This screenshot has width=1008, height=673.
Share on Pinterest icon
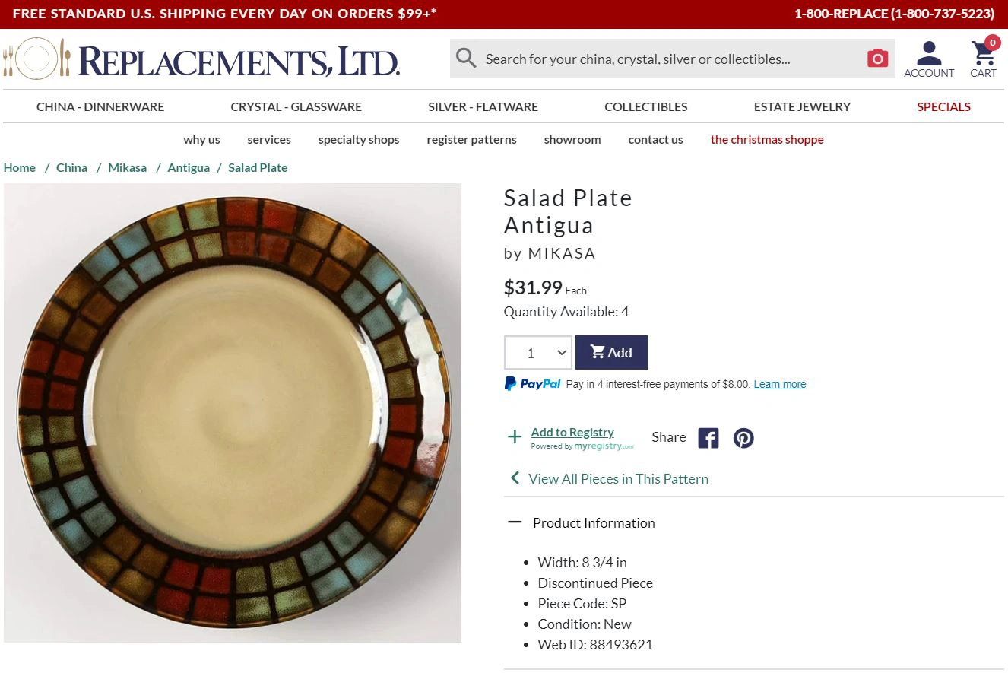point(743,438)
